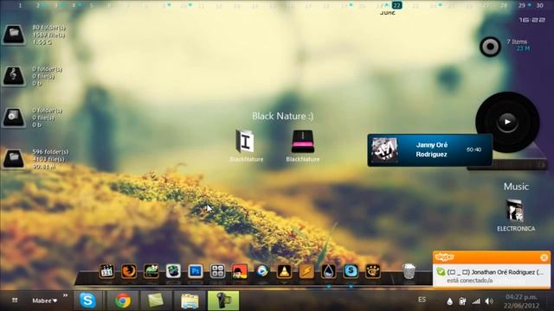The height and width of the screenshot is (311, 554).
Task: Select day 22 on the calendar strip
Action: pyautogui.click(x=397, y=5)
